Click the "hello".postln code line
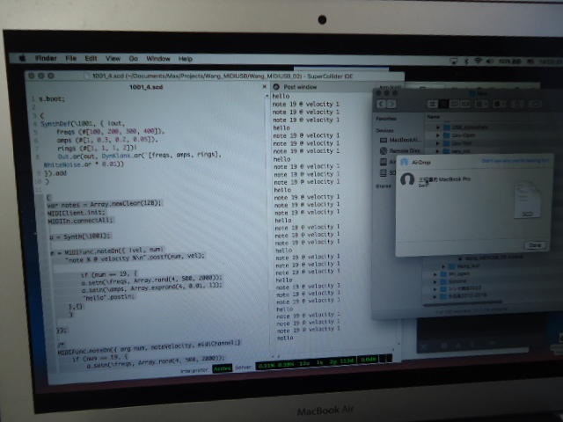 pos(109,297)
